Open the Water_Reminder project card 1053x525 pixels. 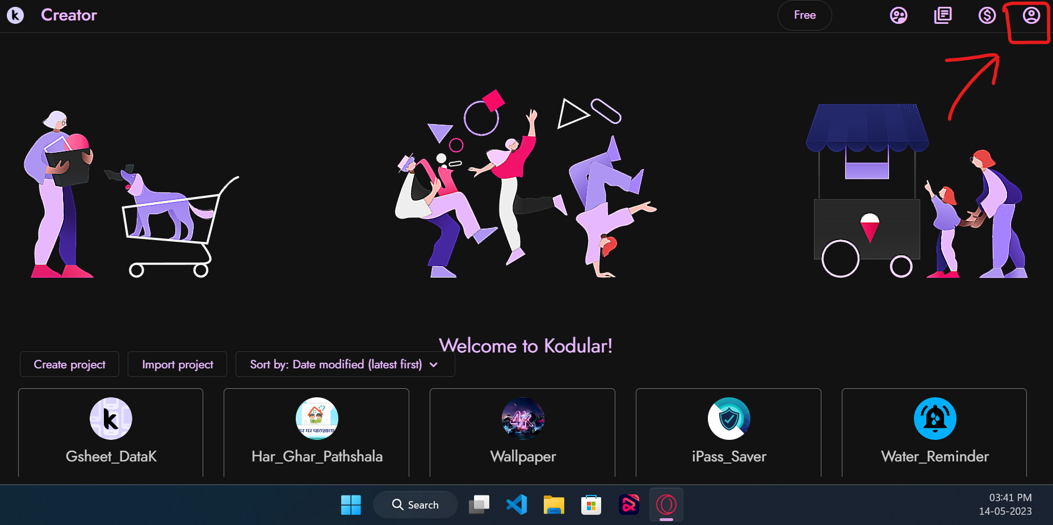934,432
